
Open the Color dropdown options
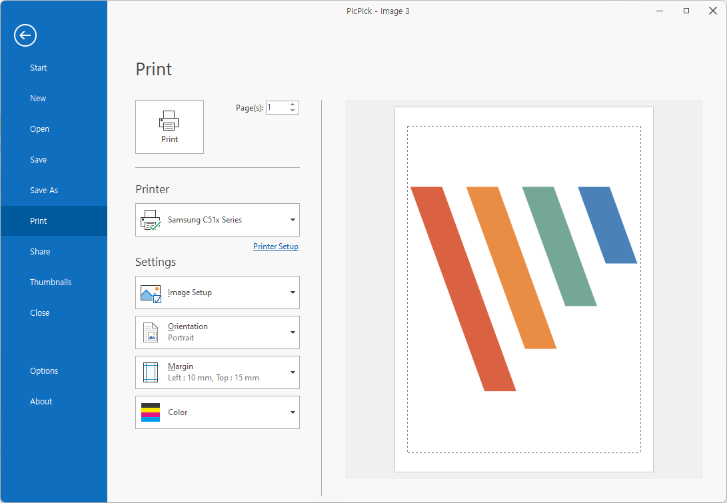click(292, 412)
